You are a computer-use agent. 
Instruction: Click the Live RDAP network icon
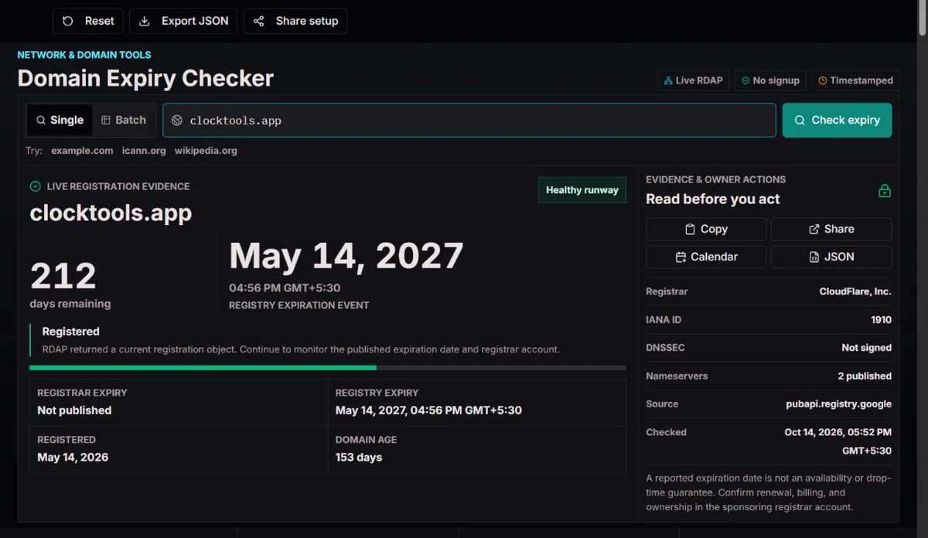tap(668, 80)
